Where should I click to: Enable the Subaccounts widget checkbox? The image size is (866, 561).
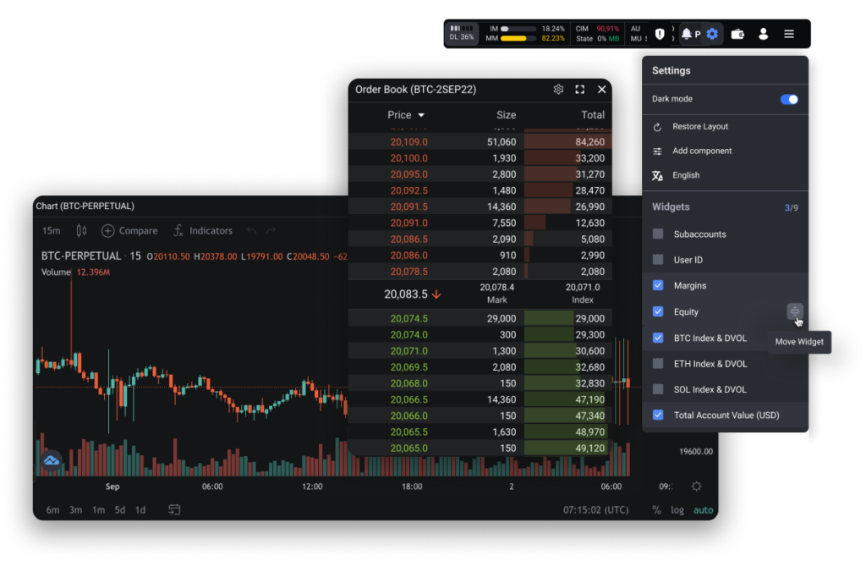(x=658, y=234)
